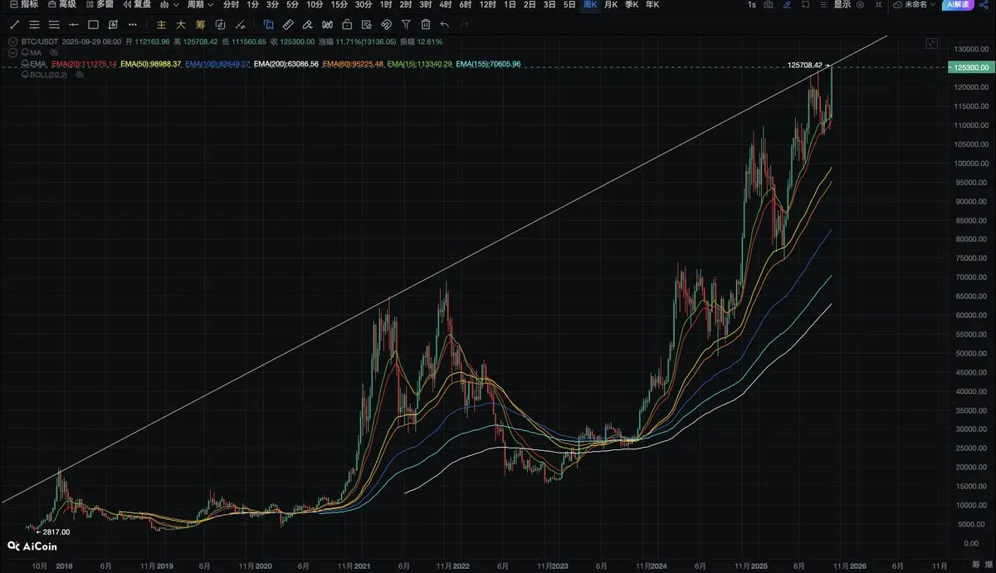Toggle alert bell for EMA indicator
This screenshot has width=996, height=573.
coord(25,64)
